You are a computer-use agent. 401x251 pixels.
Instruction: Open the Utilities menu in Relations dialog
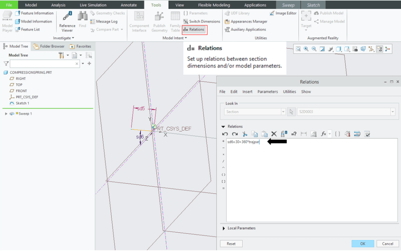pyautogui.click(x=289, y=91)
